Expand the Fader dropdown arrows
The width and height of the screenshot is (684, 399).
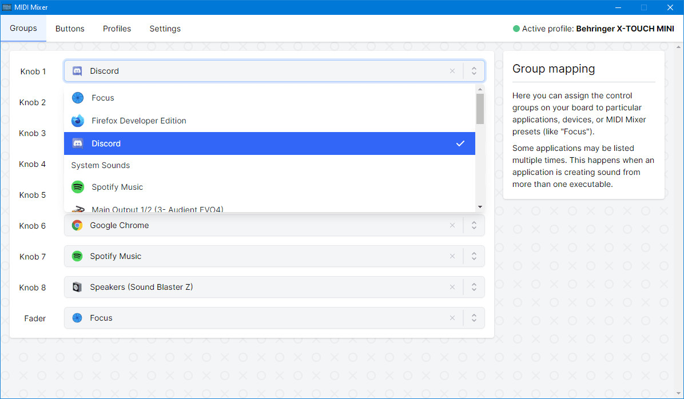tap(474, 318)
